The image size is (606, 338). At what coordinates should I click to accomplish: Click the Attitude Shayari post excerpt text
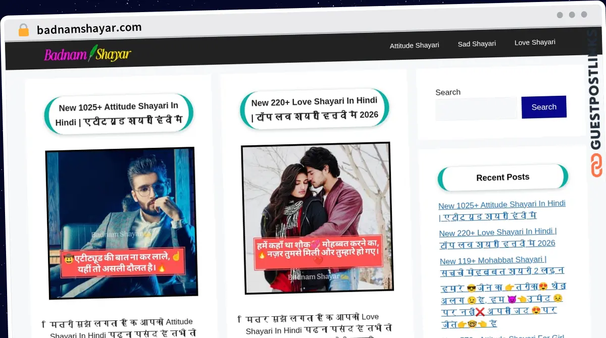coord(119,328)
